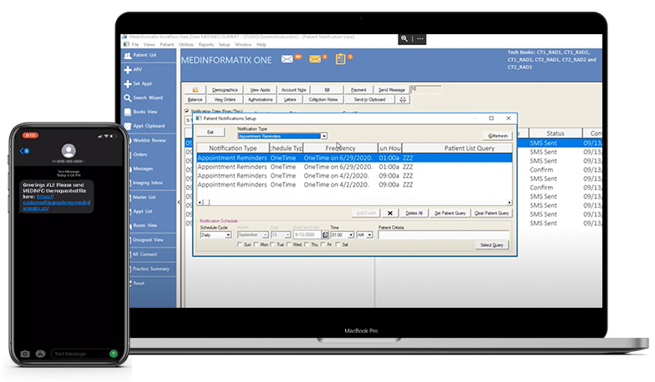Click Set Appt in sidebar
655x382 pixels.
pyautogui.click(x=139, y=83)
